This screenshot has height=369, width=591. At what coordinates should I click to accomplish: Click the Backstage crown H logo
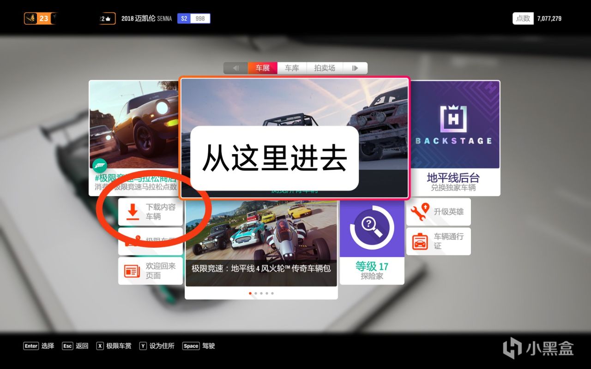[x=453, y=118]
